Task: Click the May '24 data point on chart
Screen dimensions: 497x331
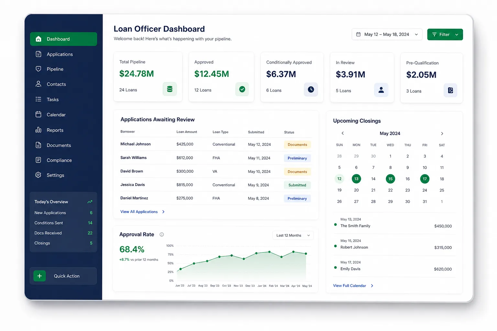Action: pyautogui.click(x=306, y=253)
